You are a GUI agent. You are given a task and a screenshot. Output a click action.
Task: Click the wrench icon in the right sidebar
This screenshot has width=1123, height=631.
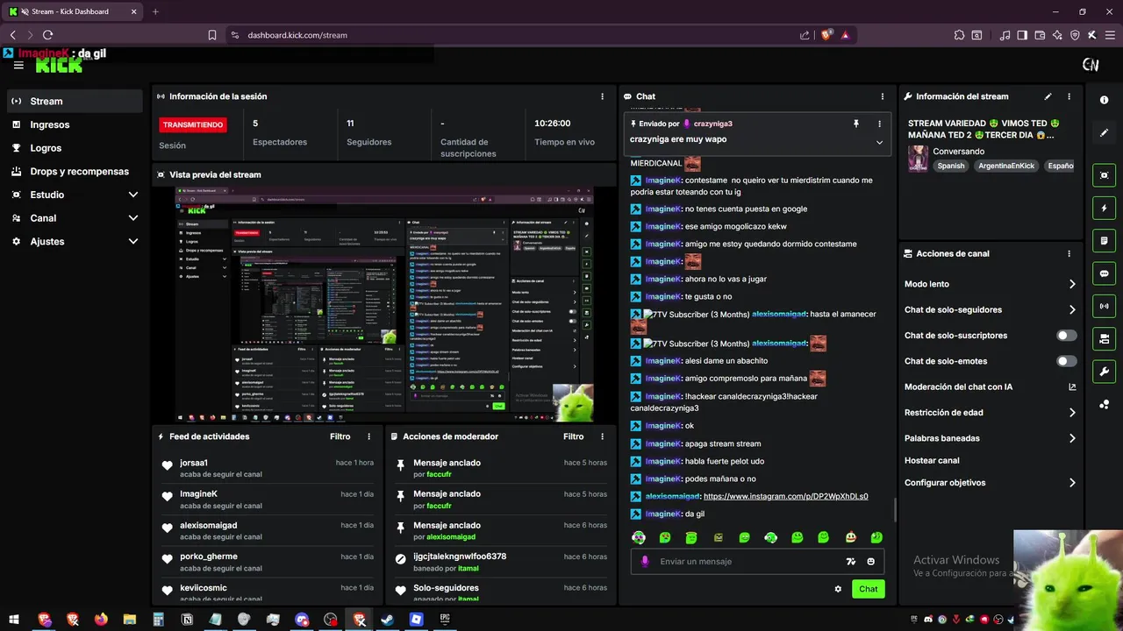(1104, 371)
